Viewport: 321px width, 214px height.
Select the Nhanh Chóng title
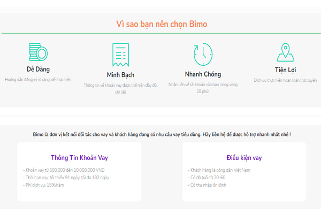[203, 74]
